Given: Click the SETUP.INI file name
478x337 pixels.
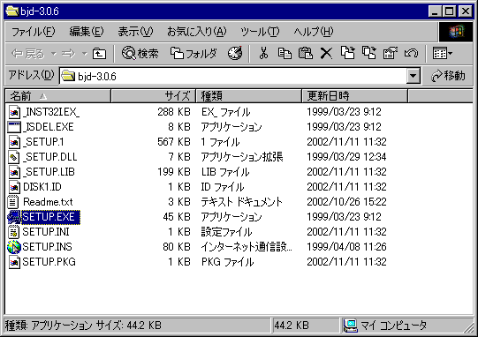Looking at the screenshot, I should [46, 232].
